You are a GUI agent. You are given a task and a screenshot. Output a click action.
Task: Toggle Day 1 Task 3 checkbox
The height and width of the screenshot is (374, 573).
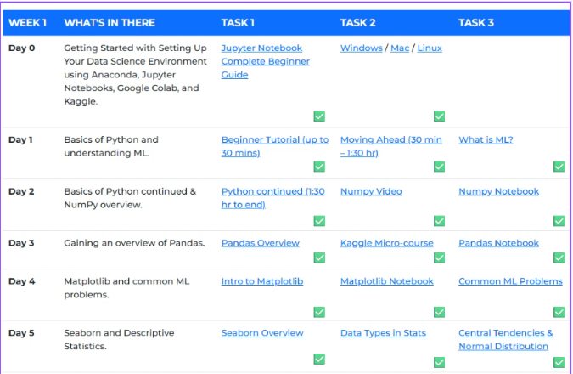pos(559,167)
